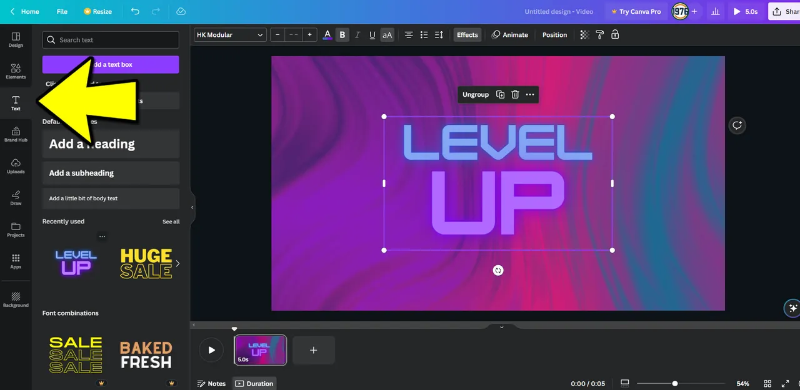The height and width of the screenshot is (390, 800).
Task: Select the Sale Sale Sale font combination
Action: 76,355
